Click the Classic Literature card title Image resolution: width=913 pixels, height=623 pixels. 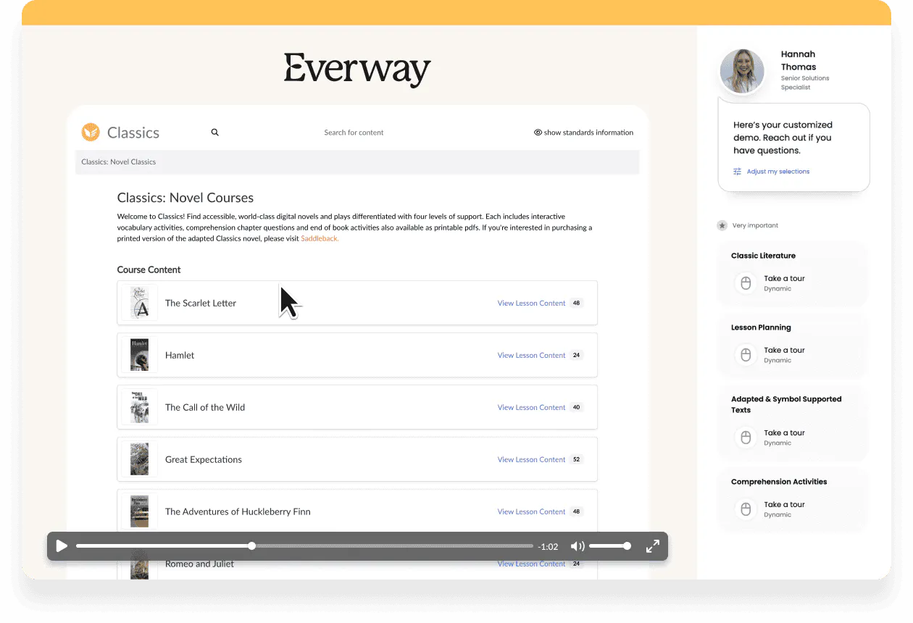coord(763,256)
